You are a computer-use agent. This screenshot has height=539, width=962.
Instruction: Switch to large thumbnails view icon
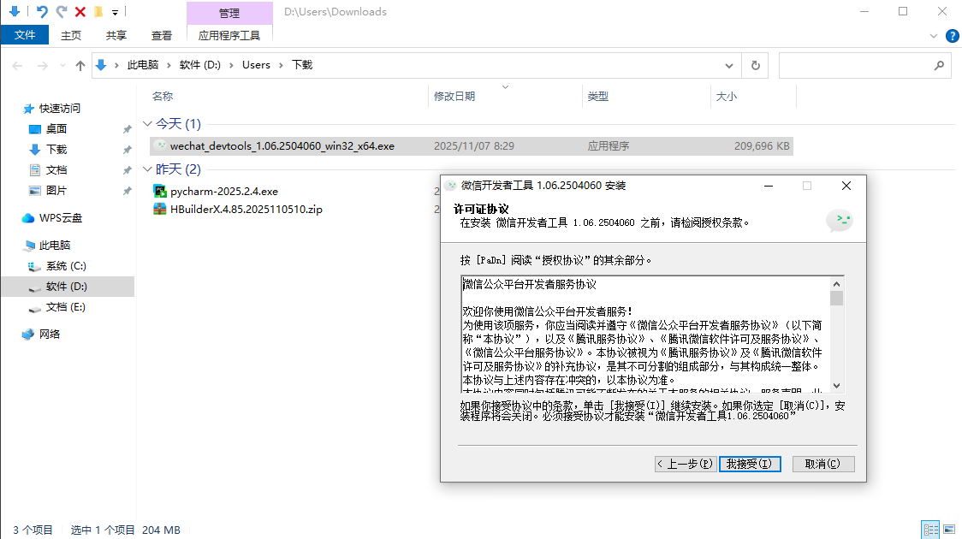(x=949, y=530)
